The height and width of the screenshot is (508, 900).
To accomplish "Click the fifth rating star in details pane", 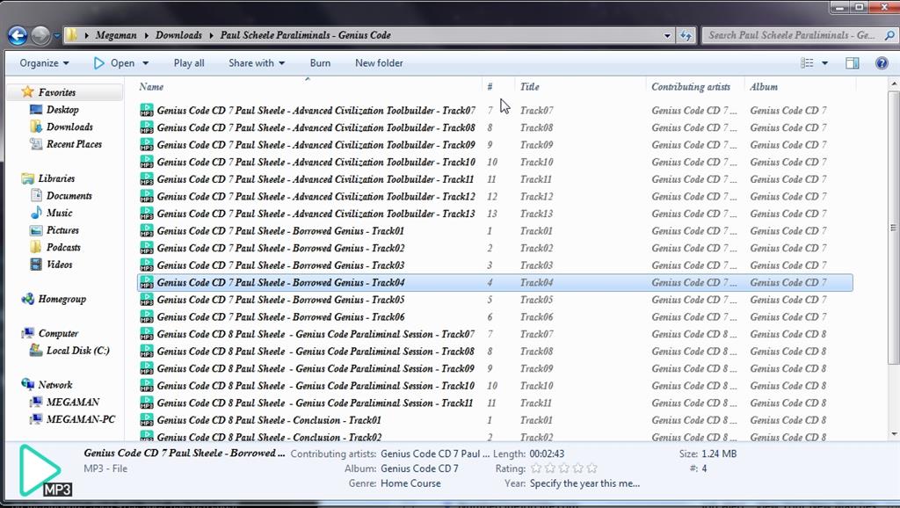I will (592, 468).
